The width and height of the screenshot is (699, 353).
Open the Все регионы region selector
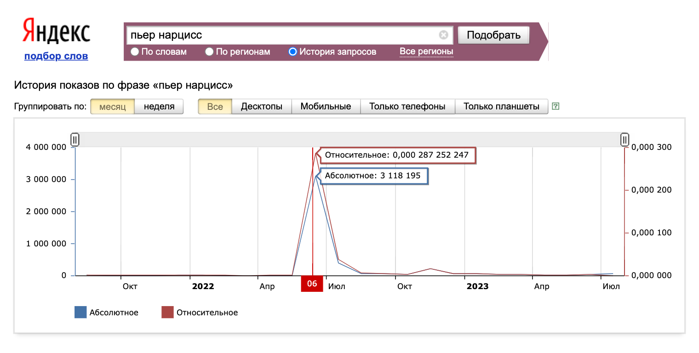[426, 51]
